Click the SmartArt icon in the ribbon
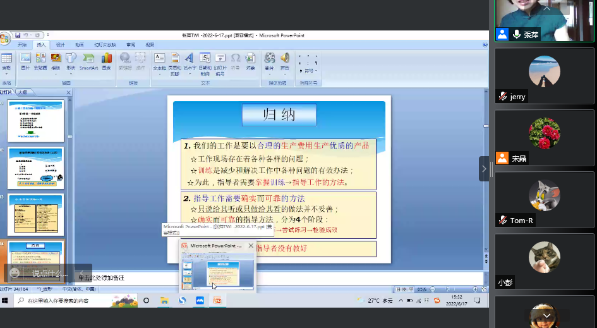 tap(88, 60)
